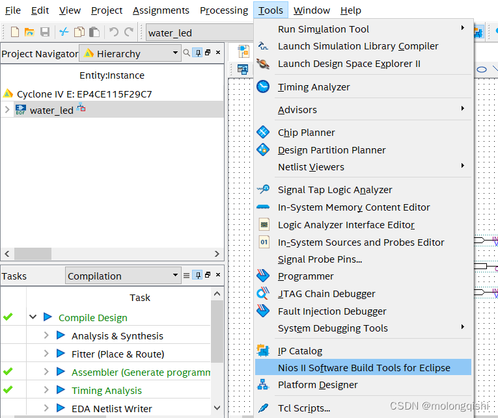The height and width of the screenshot is (418, 498).
Task: Open the Window menu
Action: (312, 10)
